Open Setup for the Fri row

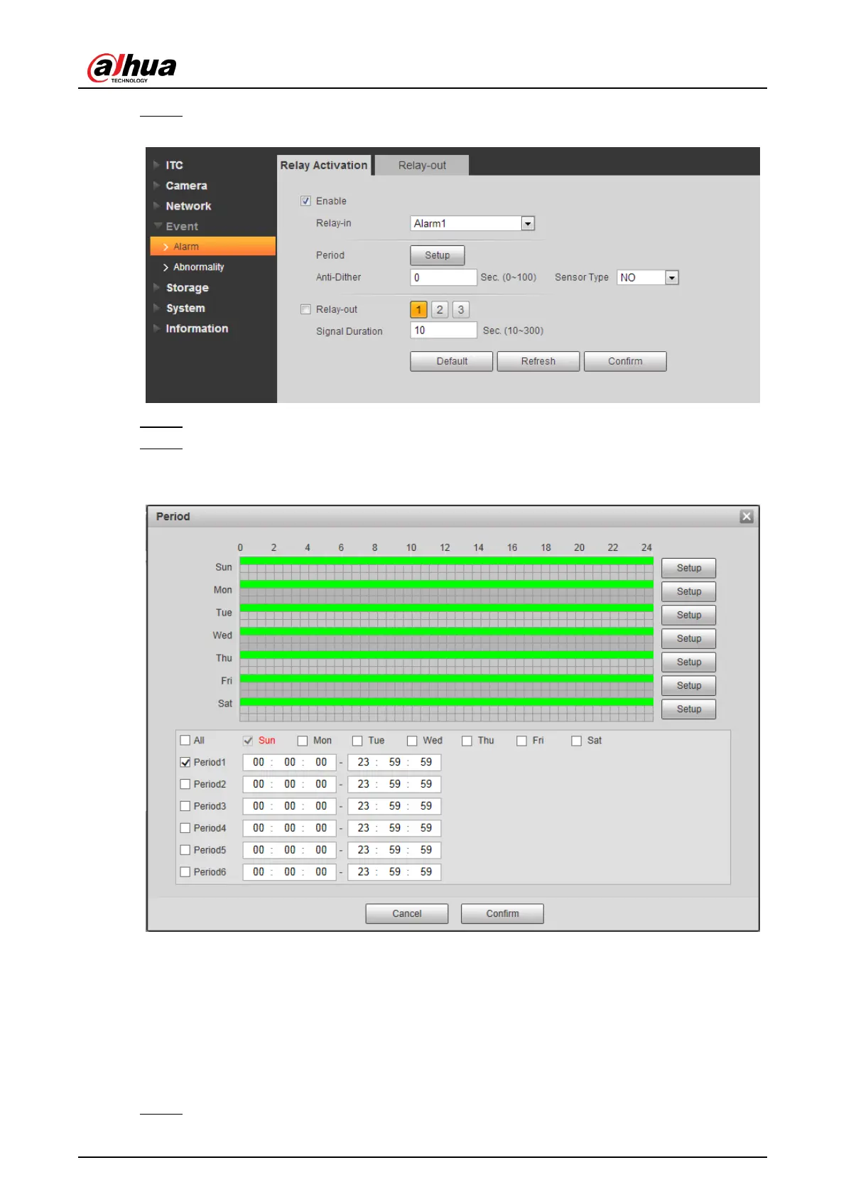688,685
